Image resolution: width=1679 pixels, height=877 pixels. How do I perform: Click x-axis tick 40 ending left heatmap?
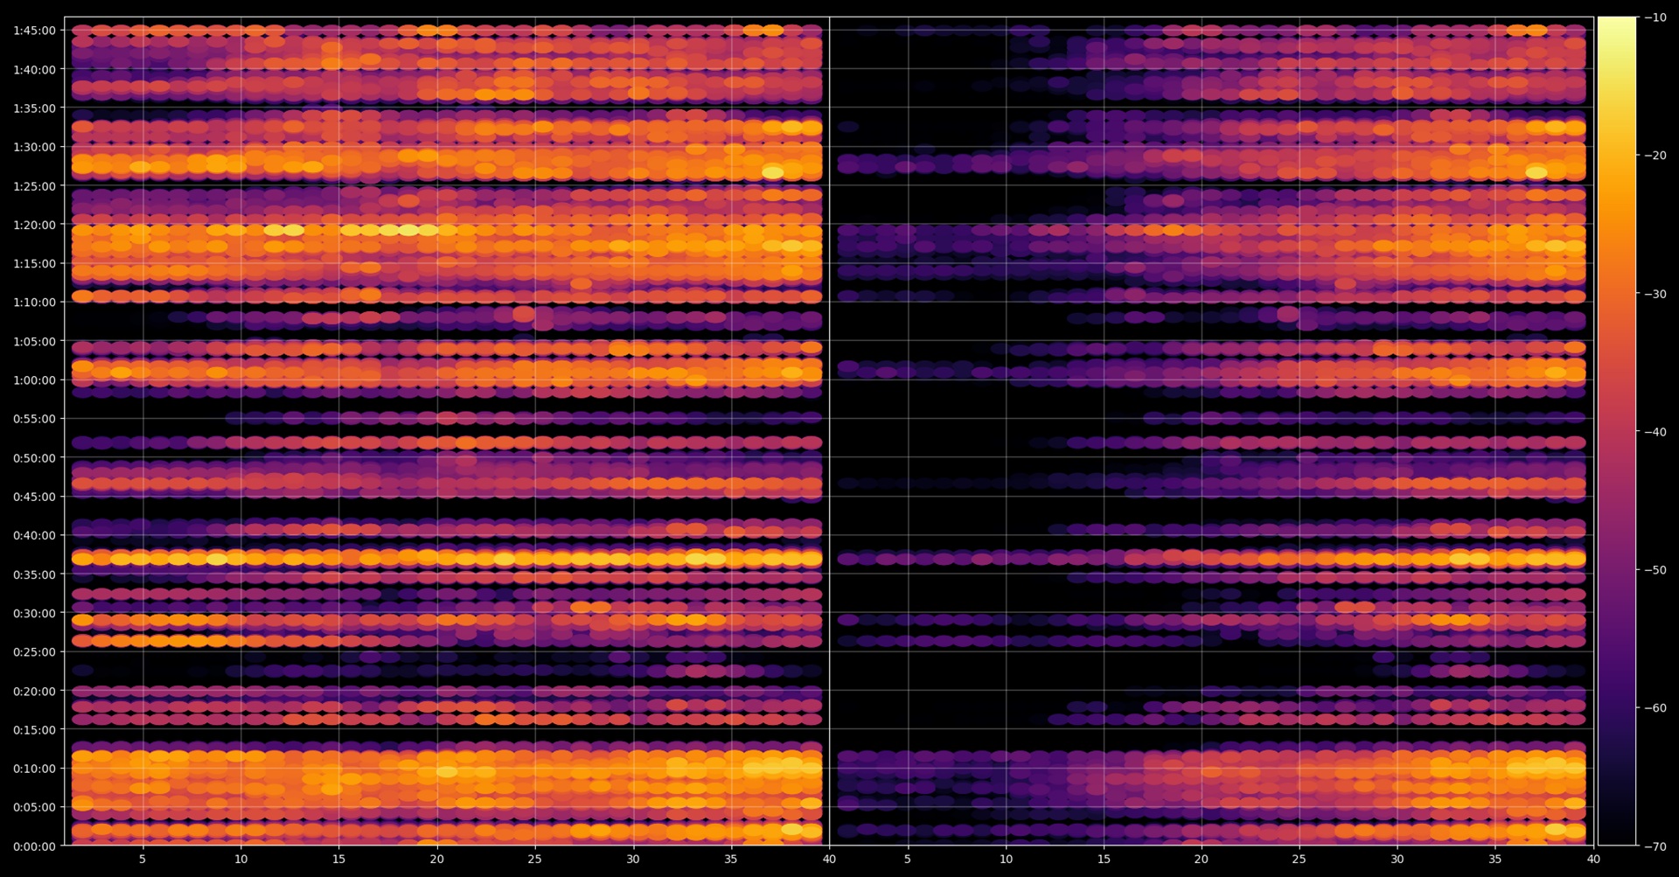(829, 860)
